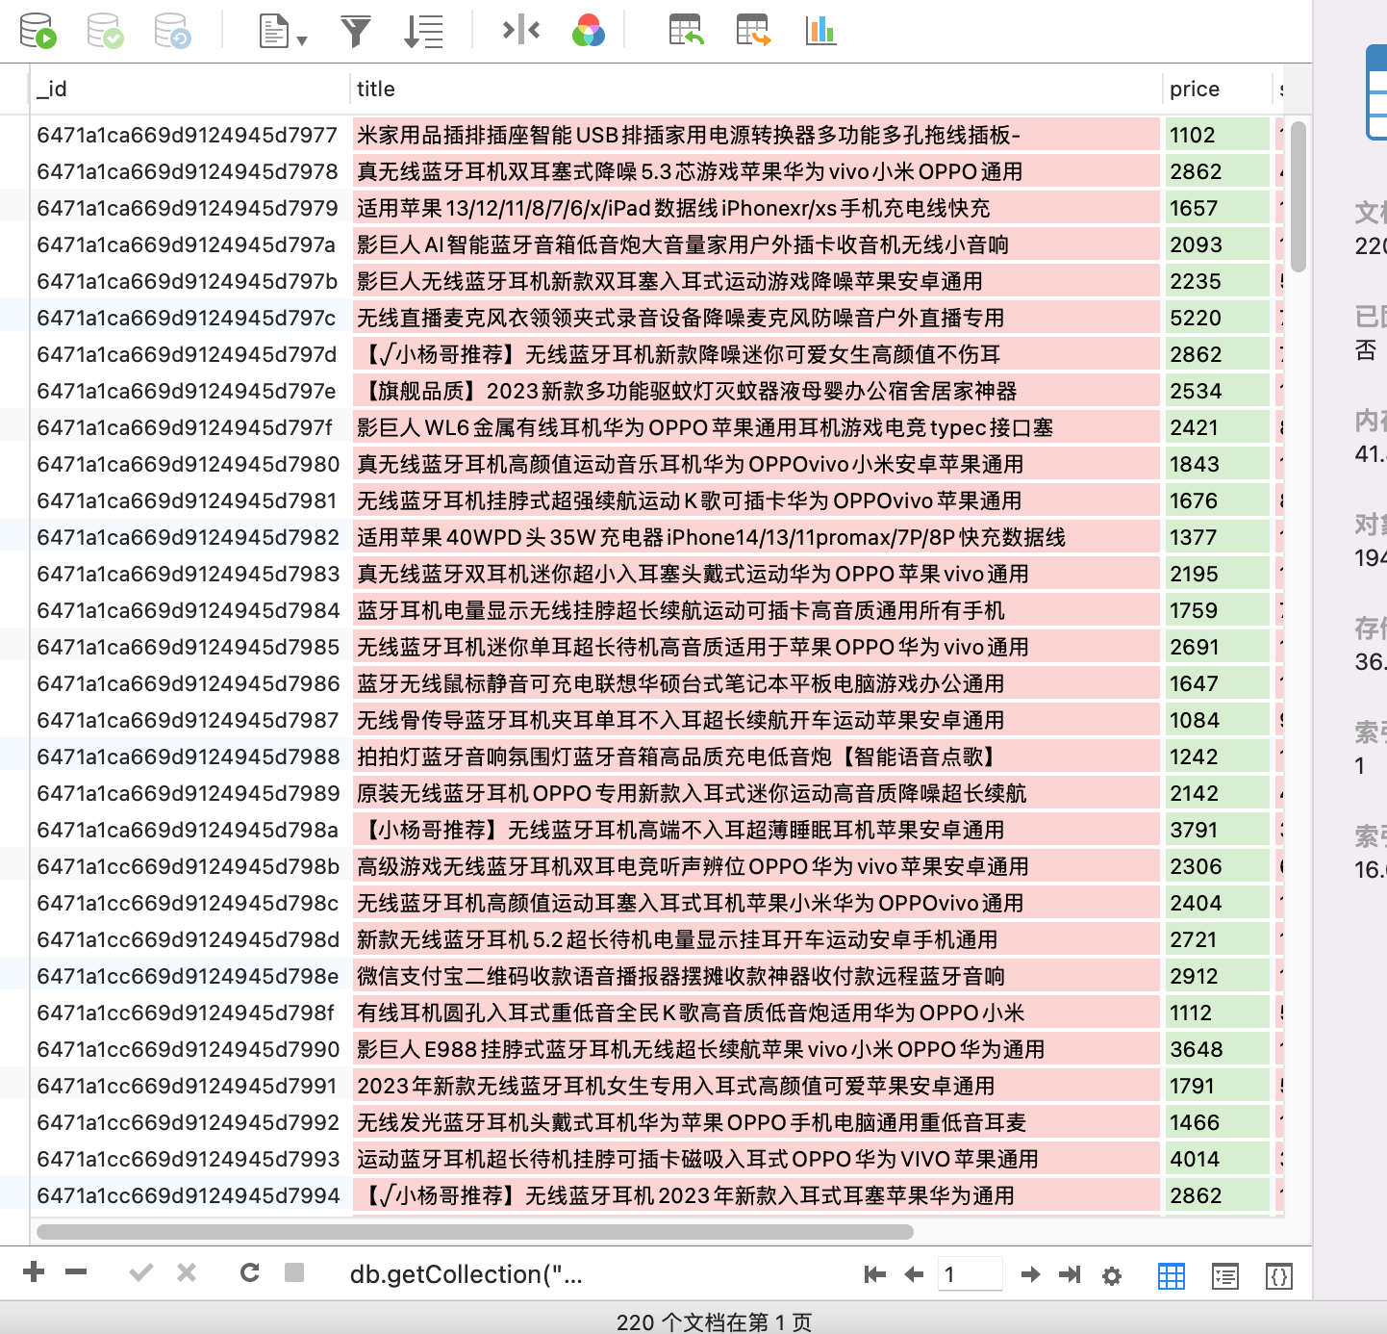Select title starting with 影巨人WL6金属有线耳机
The image size is (1387, 1334).
point(756,427)
